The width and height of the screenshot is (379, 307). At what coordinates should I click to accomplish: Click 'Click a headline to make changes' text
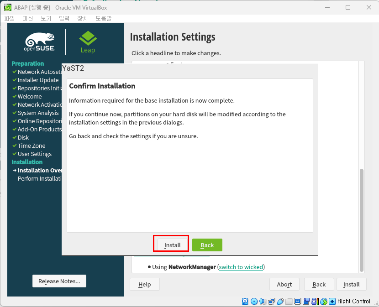(x=176, y=53)
